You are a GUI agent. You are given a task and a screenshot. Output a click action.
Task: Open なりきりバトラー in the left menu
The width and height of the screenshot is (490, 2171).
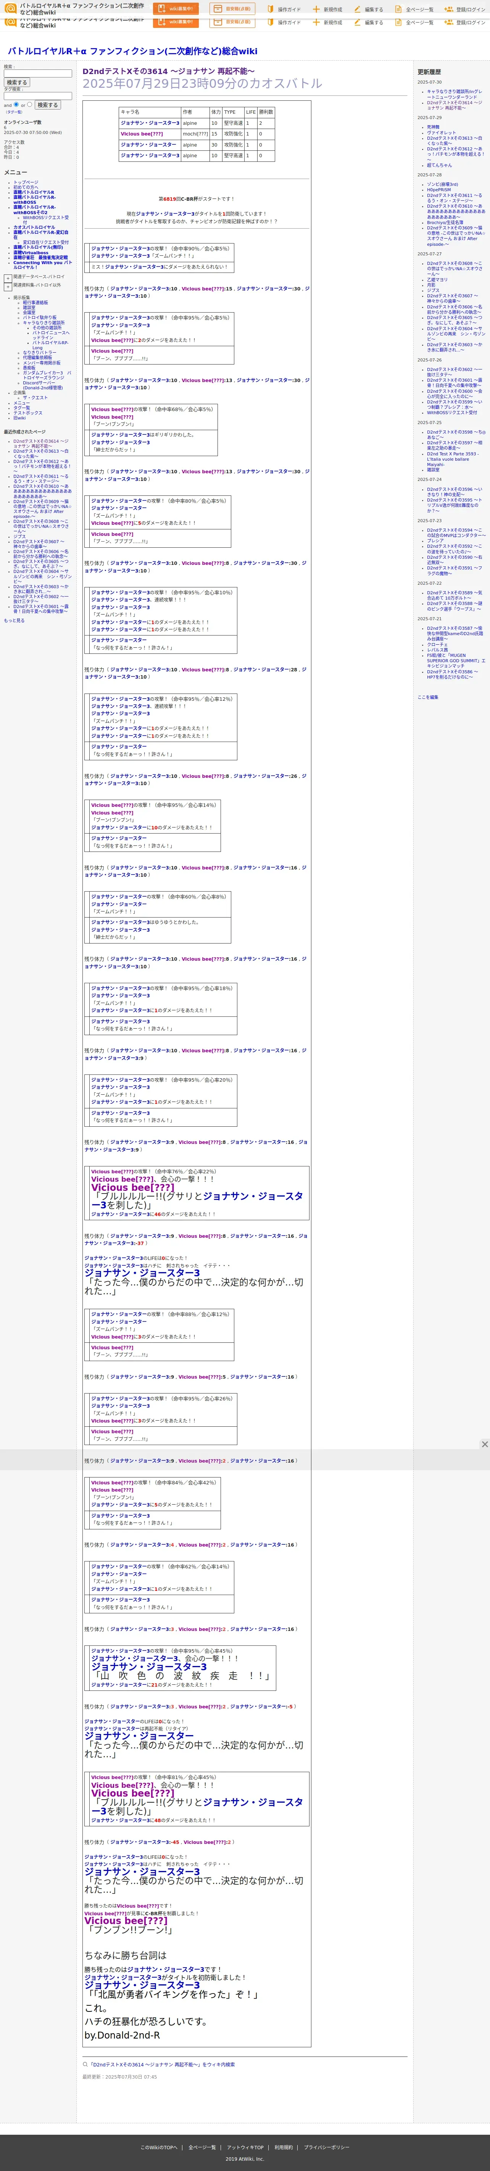pyautogui.click(x=40, y=352)
